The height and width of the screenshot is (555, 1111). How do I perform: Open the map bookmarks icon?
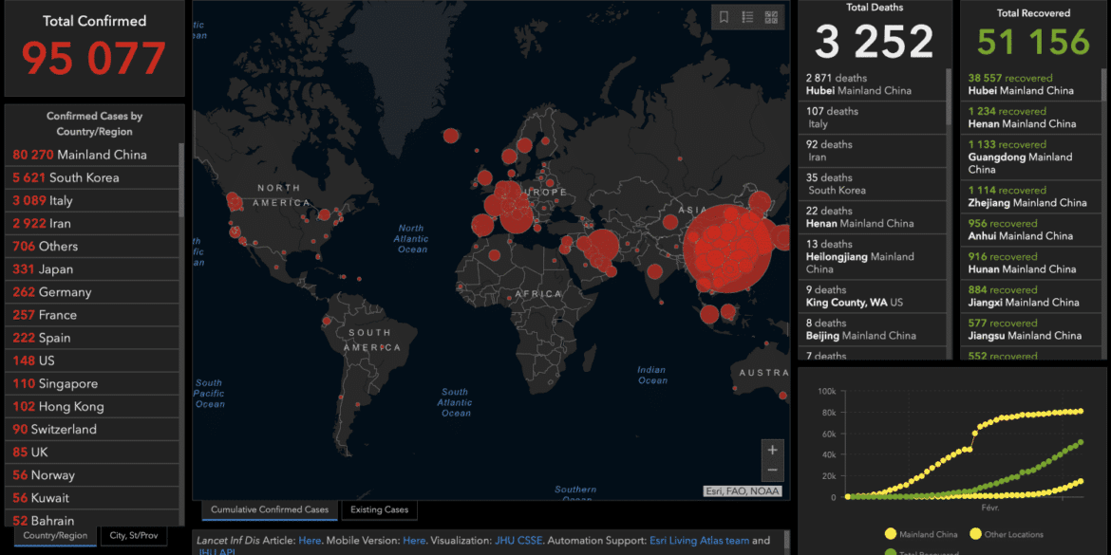(x=724, y=17)
